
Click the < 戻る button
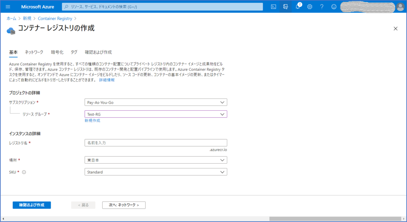coord(83,205)
